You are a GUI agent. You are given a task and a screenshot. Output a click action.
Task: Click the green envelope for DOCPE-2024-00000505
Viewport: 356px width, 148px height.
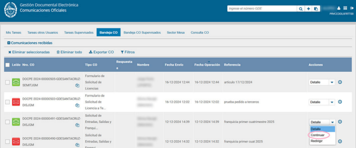[16, 82]
